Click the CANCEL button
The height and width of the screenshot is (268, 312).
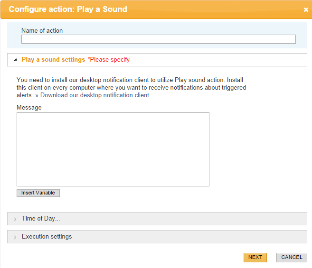tap(292, 257)
